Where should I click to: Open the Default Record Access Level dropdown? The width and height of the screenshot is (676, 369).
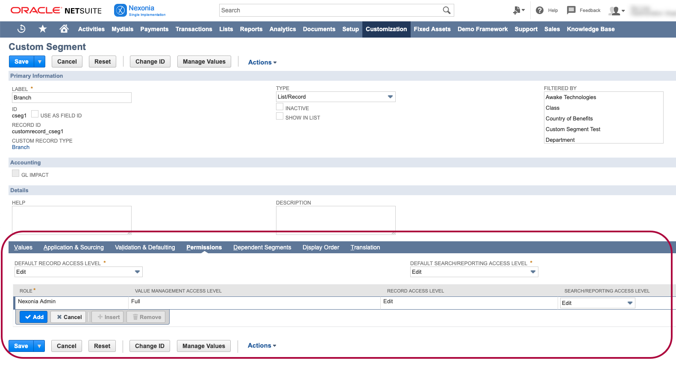(79, 272)
